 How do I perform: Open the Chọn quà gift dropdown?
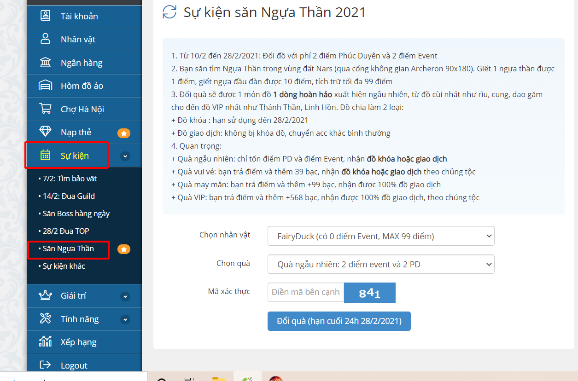380,265
